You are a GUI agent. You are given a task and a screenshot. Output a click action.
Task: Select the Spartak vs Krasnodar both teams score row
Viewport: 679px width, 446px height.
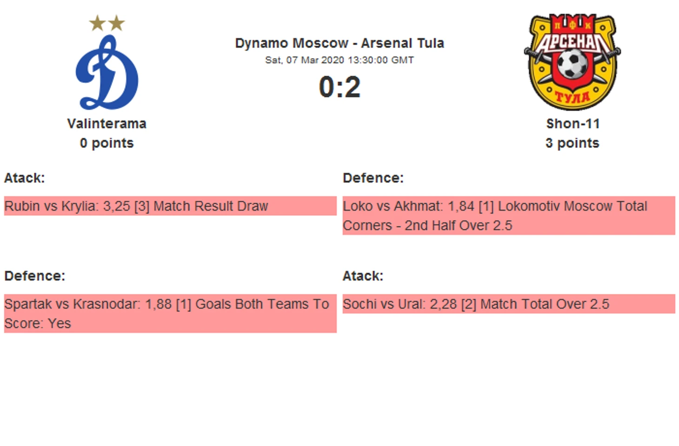click(170, 313)
